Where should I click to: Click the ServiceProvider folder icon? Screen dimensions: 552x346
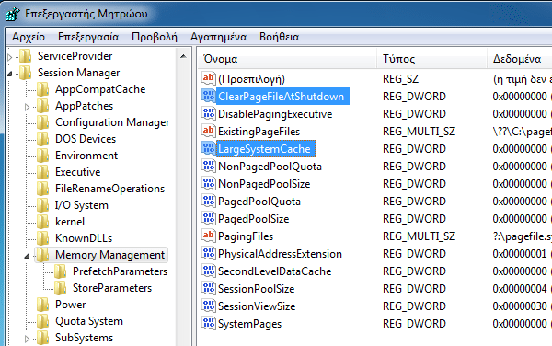click(x=26, y=56)
